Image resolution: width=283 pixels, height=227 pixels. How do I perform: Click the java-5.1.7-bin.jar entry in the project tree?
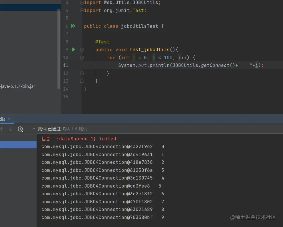(17, 86)
